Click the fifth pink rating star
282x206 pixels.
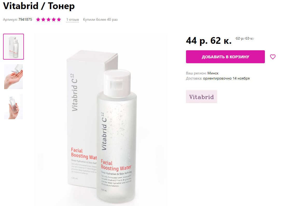coord(59,20)
